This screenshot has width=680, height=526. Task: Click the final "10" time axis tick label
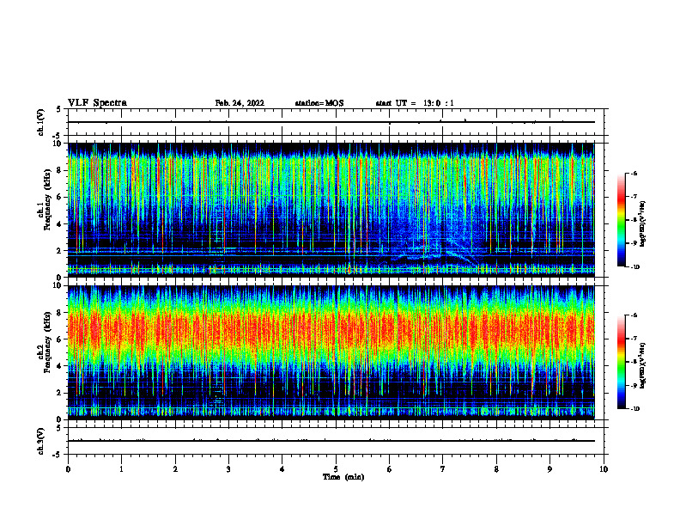(604, 469)
